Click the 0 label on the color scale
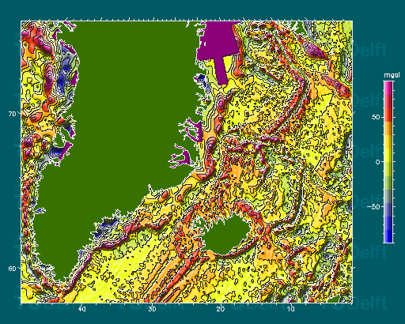 click(x=378, y=162)
